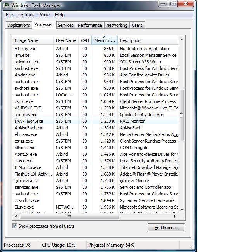Select the spoolsv.exe process
This screenshot has height=252, width=248.
95,115
